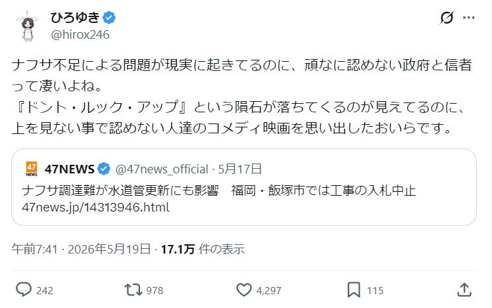Click the 47NEWS verified badge

click(103, 169)
